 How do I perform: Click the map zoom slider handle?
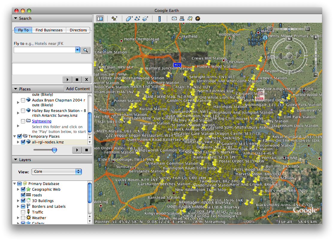click(316, 56)
